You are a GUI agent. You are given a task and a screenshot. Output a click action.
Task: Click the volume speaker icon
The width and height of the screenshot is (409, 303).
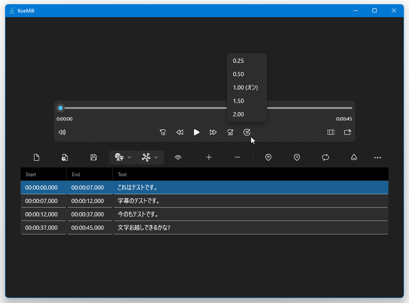coord(62,132)
